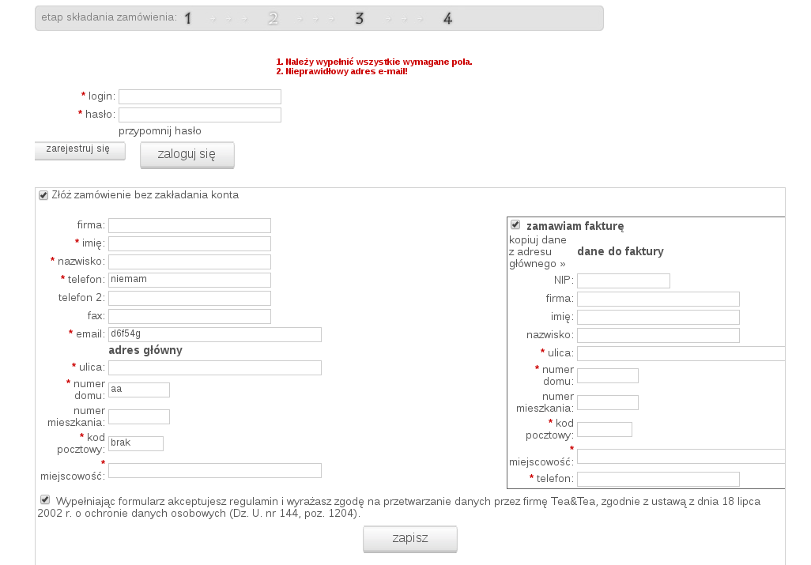Screen dimensions: 811x565
Task: Select the invoice numer domu field
Action: click(608, 376)
